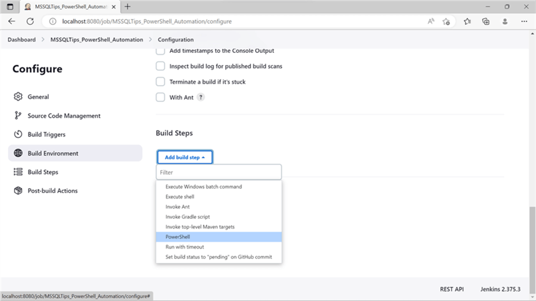Refresh the page with reload icon
The image size is (536, 301).
[x=30, y=21]
